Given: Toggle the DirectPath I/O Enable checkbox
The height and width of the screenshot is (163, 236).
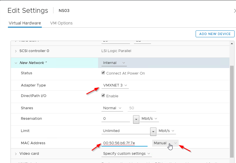Looking at the screenshot, I should [x=103, y=96].
